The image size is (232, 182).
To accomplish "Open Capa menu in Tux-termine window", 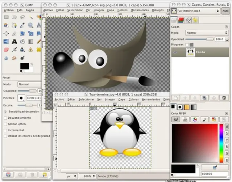I will [122, 99].
